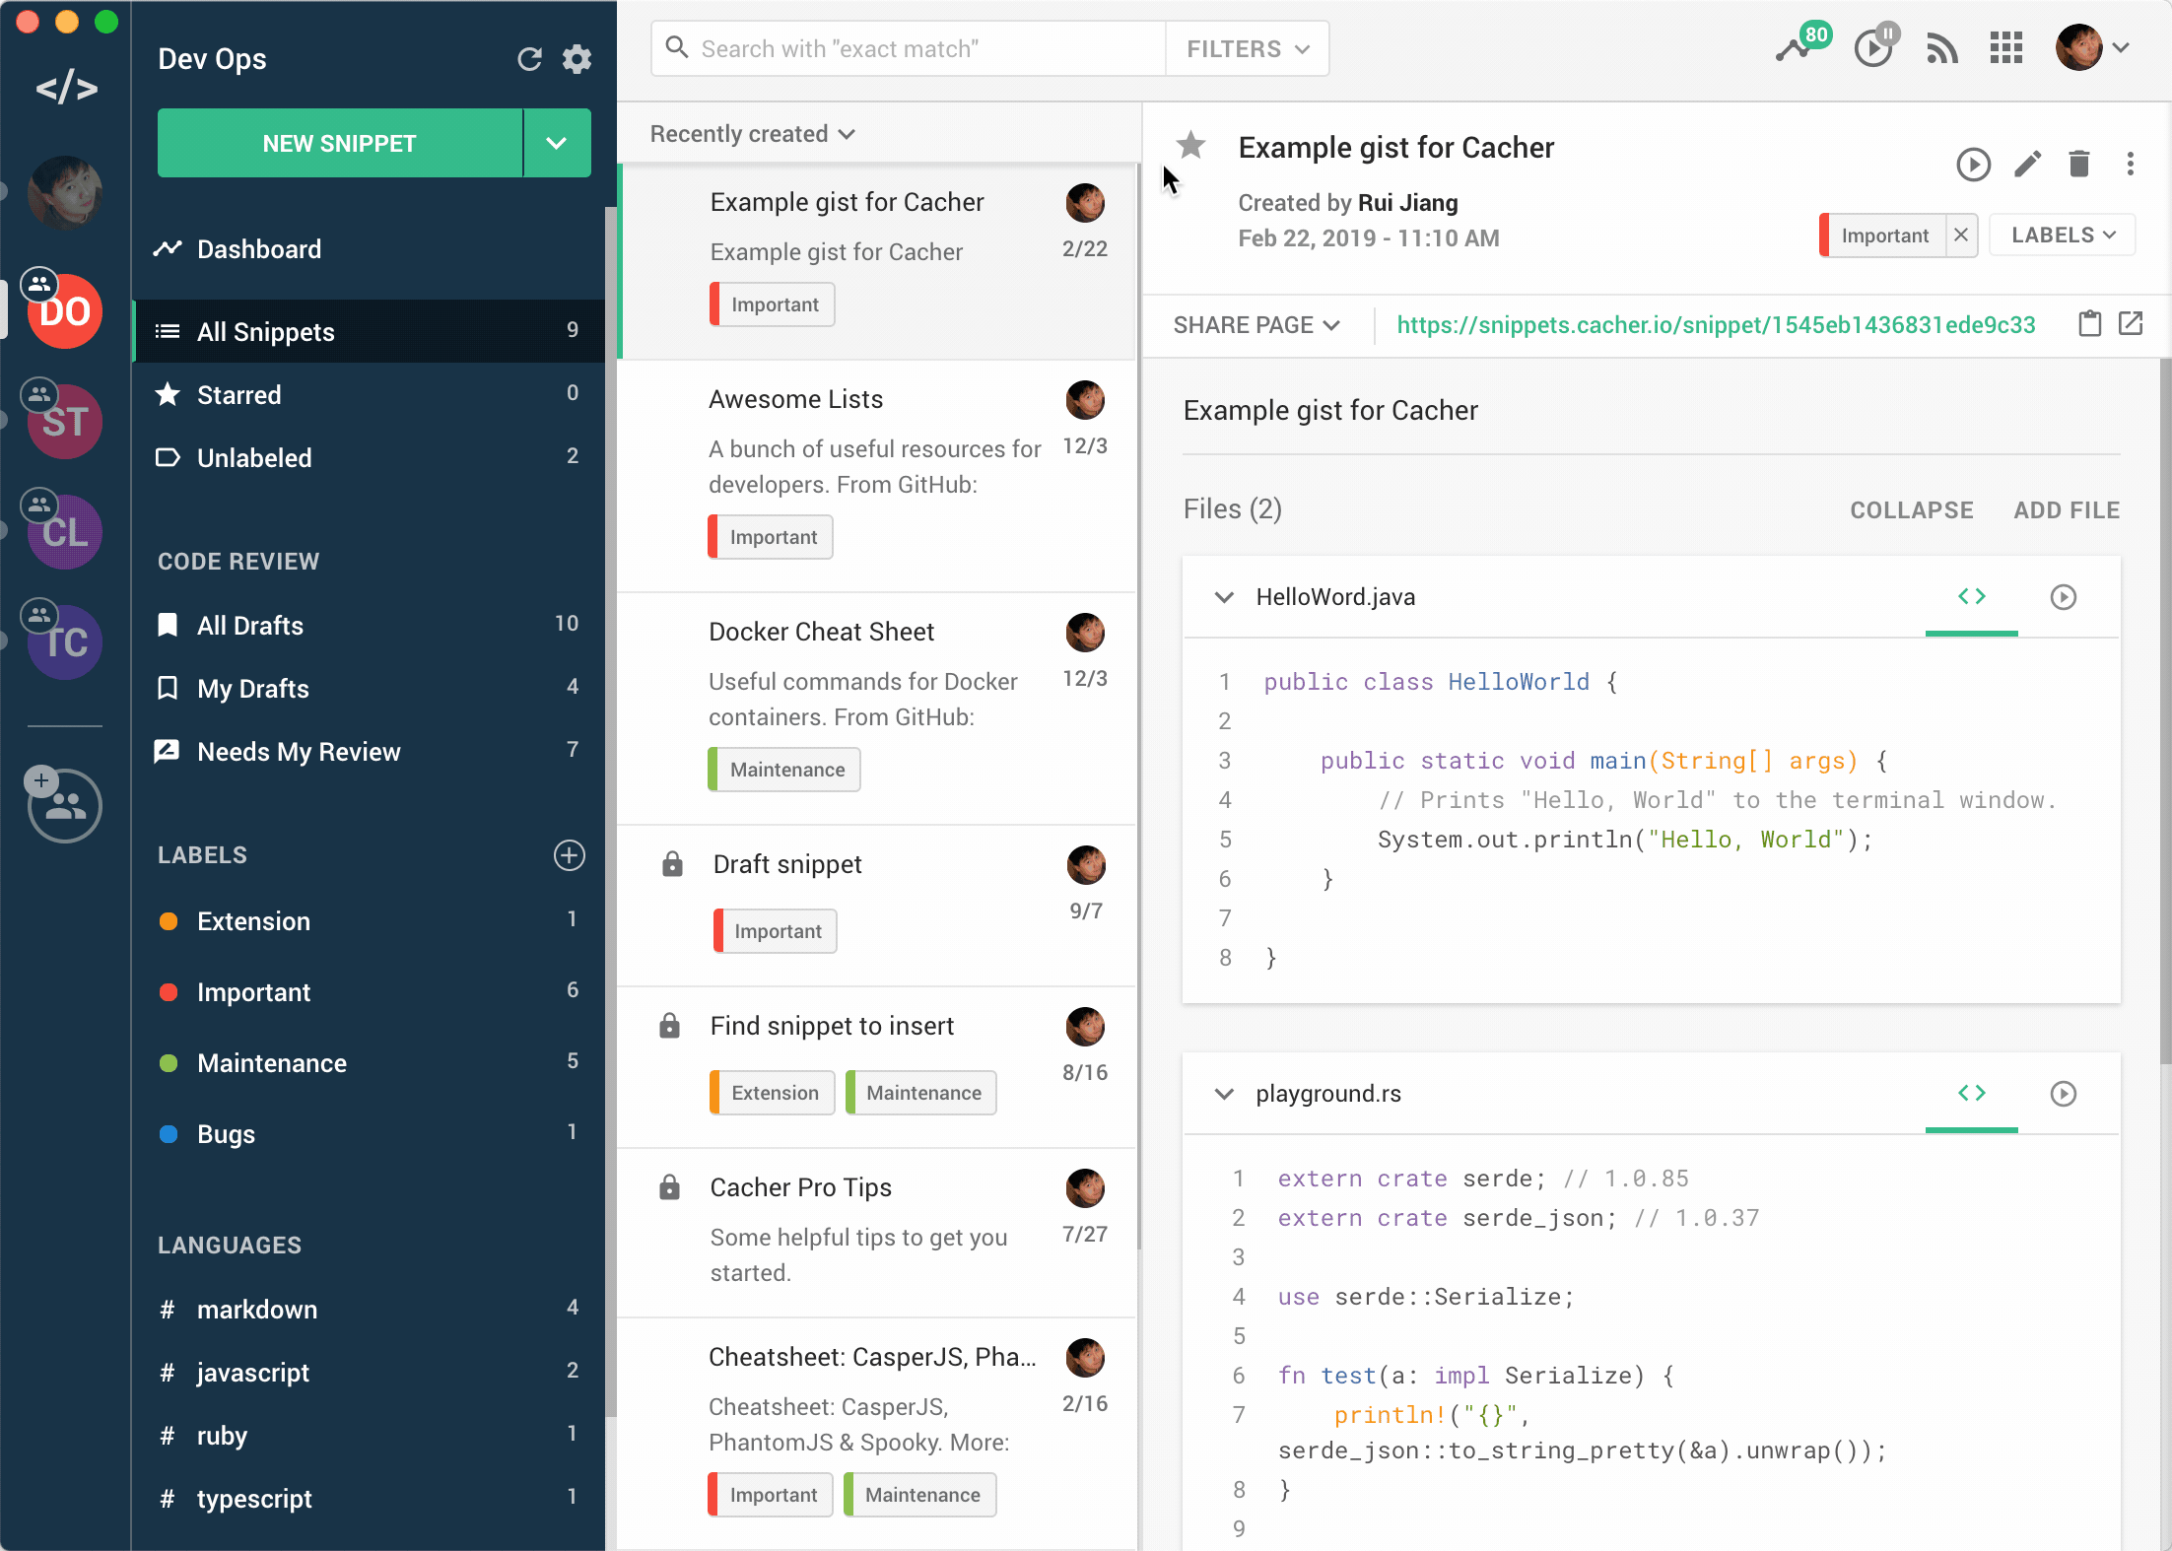Open the snippet's more options menu

[x=2130, y=164]
